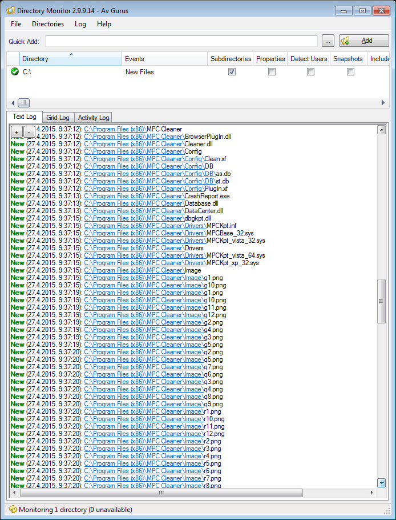This screenshot has height=520, width=396.
Task: Click the Include column header
Action: pyautogui.click(x=379, y=59)
